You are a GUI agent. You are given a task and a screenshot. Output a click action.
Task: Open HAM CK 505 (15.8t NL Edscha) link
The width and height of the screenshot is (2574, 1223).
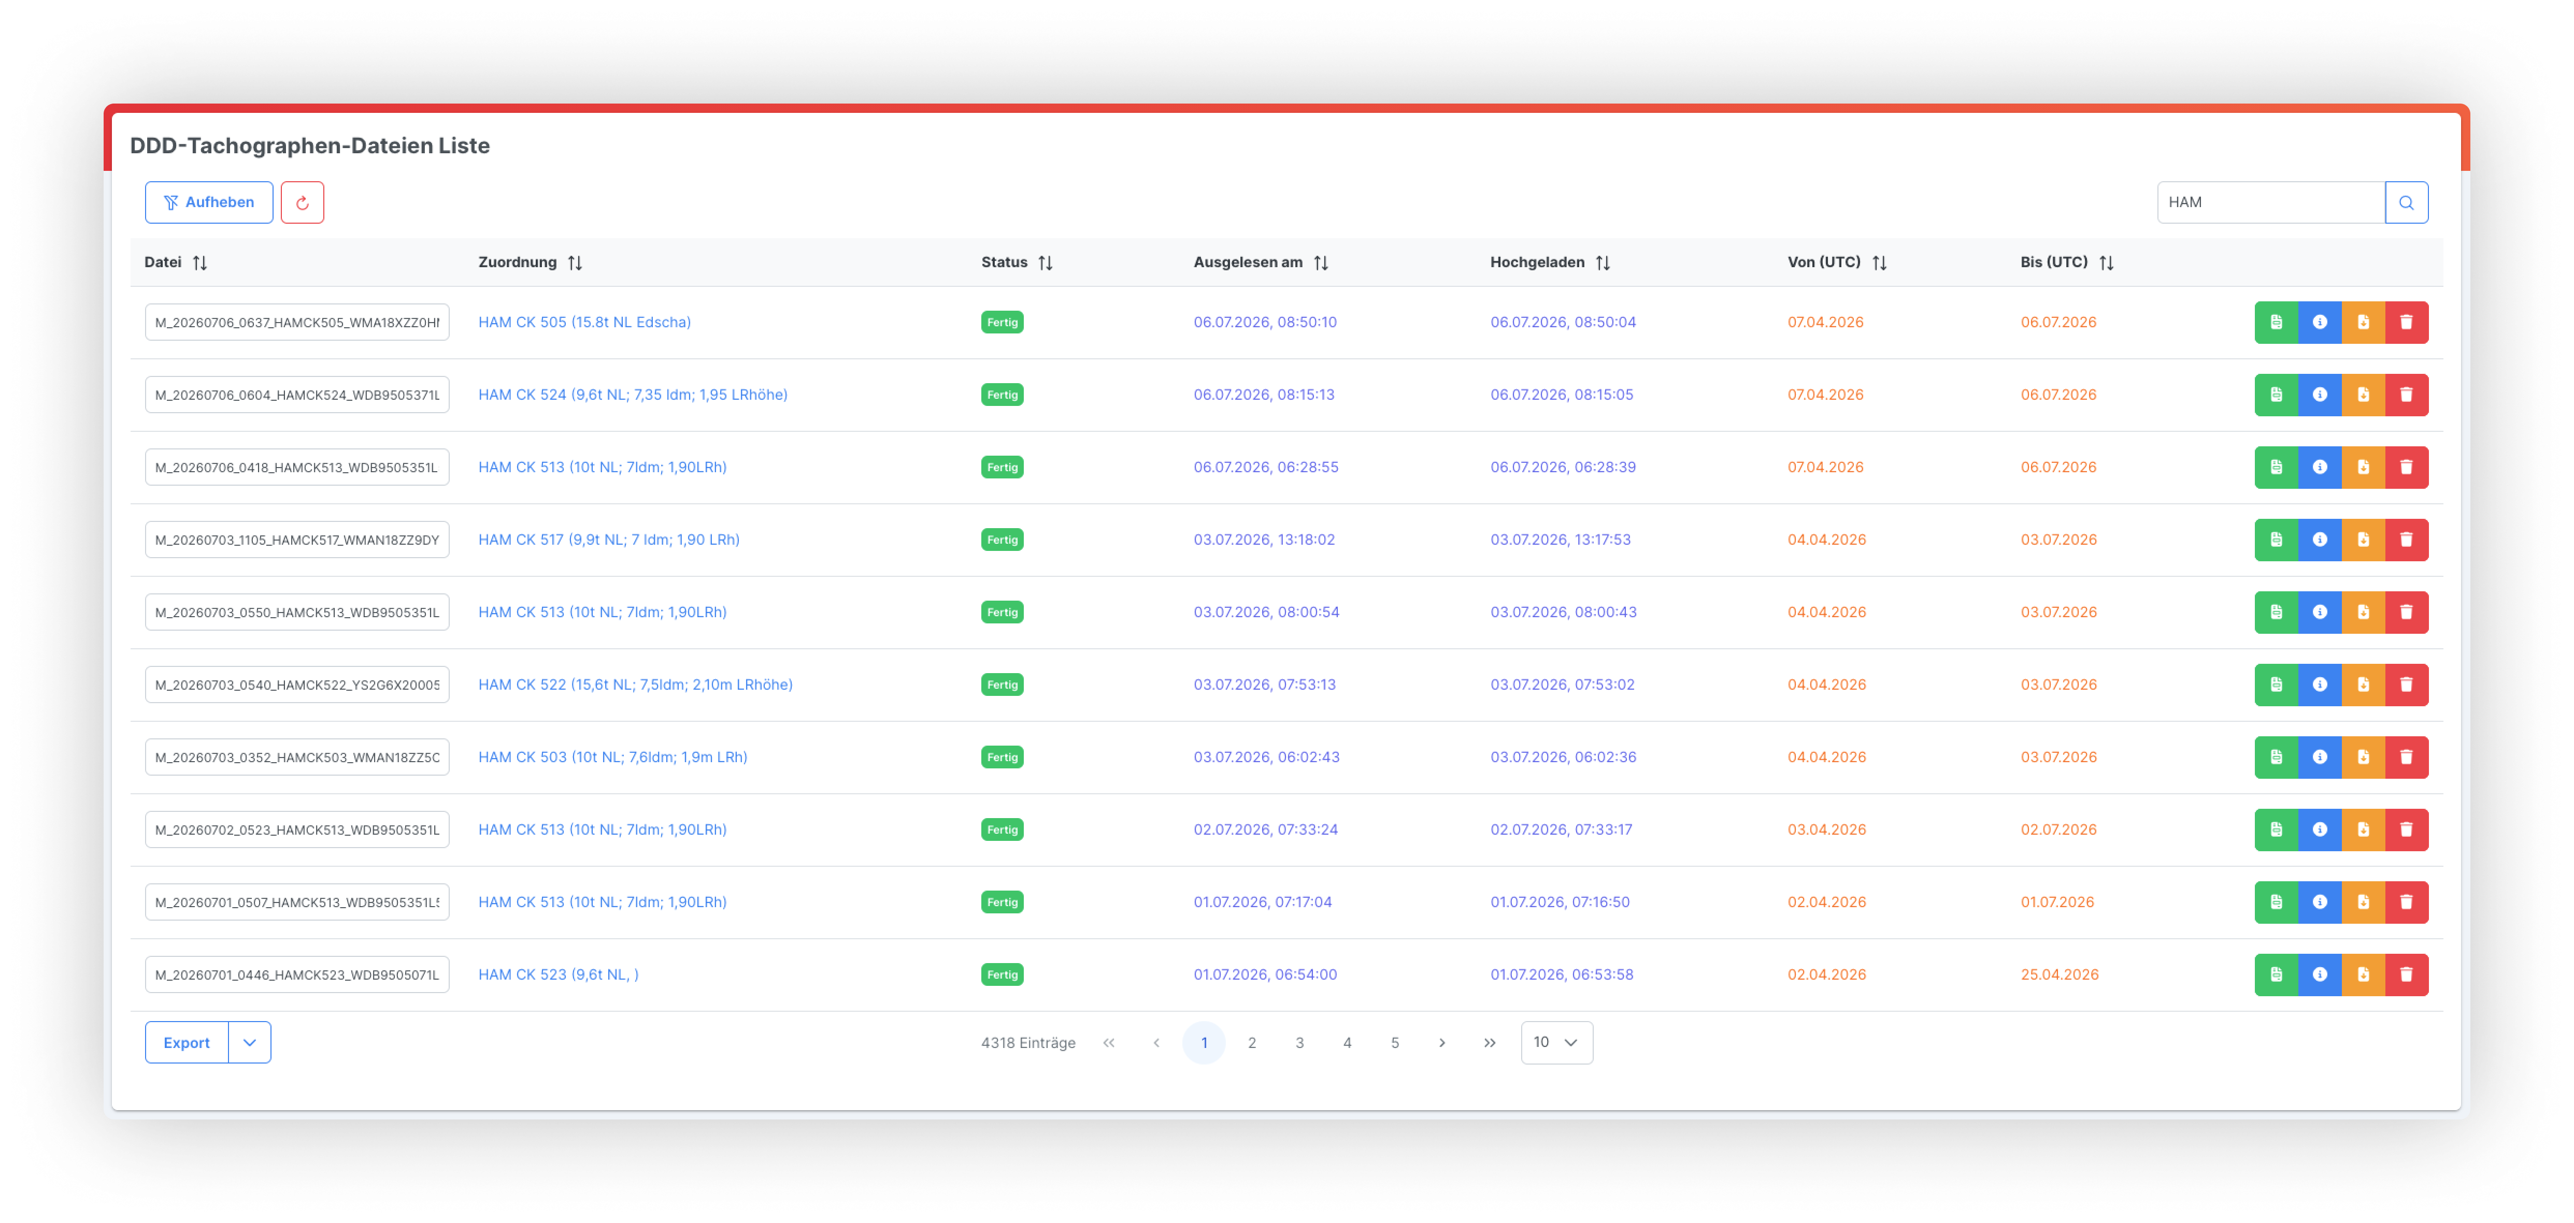[584, 323]
